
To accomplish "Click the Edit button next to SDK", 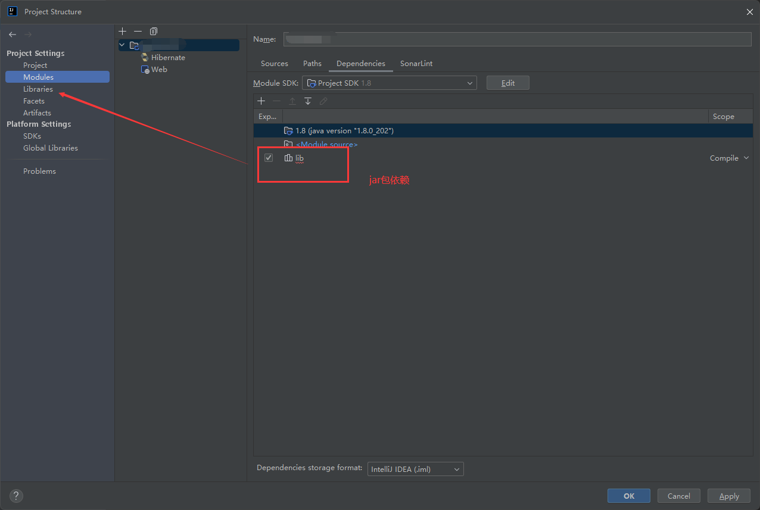I will pyautogui.click(x=508, y=83).
